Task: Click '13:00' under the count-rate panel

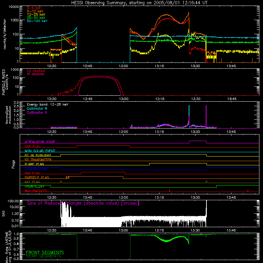Action: pos(124,66)
